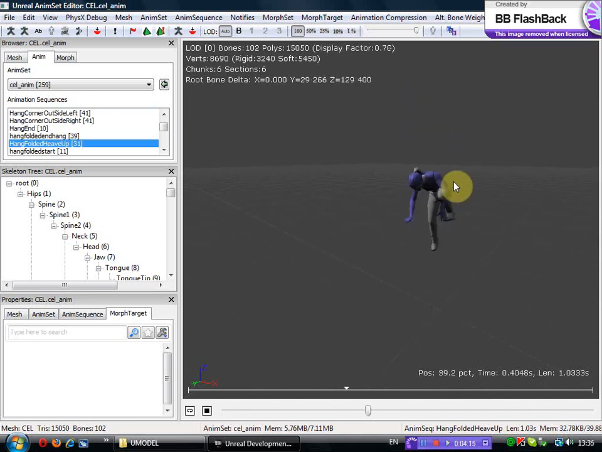
Task: Toggle the 50% display factor button
Action: pos(311,31)
